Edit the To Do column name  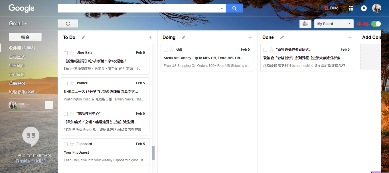tap(84, 37)
